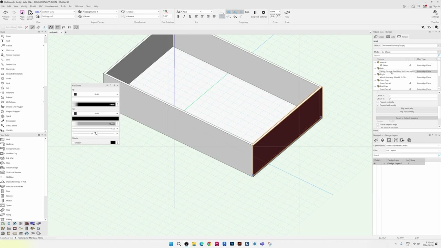Open the Modify menu
The width and height of the screenshot is (441, 248).
[x=24, y=6]
